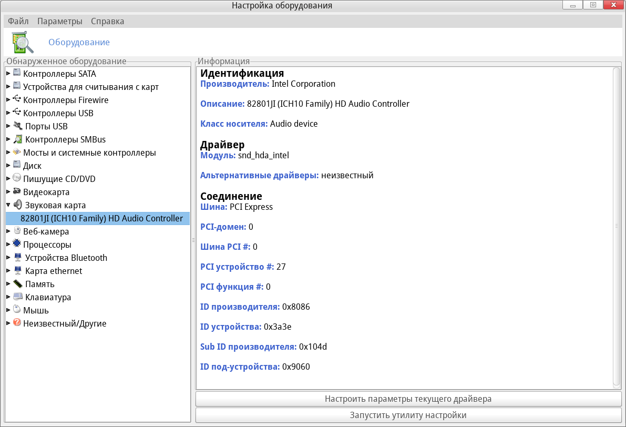Expand the Видеокарта node arrow
Image resolution: width=626 pixels, height=427 pixels.
pos(8,192)
